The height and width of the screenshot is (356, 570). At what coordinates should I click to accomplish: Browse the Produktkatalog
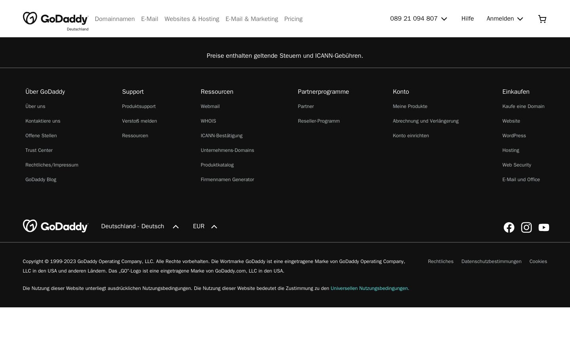tap(217, 165)
